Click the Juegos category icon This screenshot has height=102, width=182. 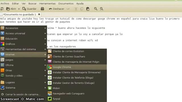pyautogui.click(x=2, y=60)
